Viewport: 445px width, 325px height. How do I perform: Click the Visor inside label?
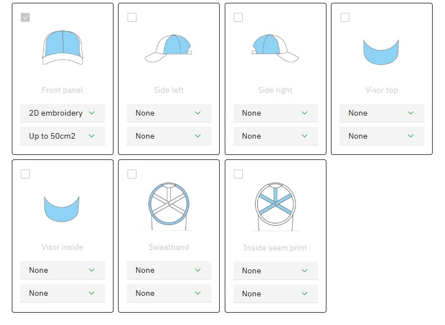62,247
